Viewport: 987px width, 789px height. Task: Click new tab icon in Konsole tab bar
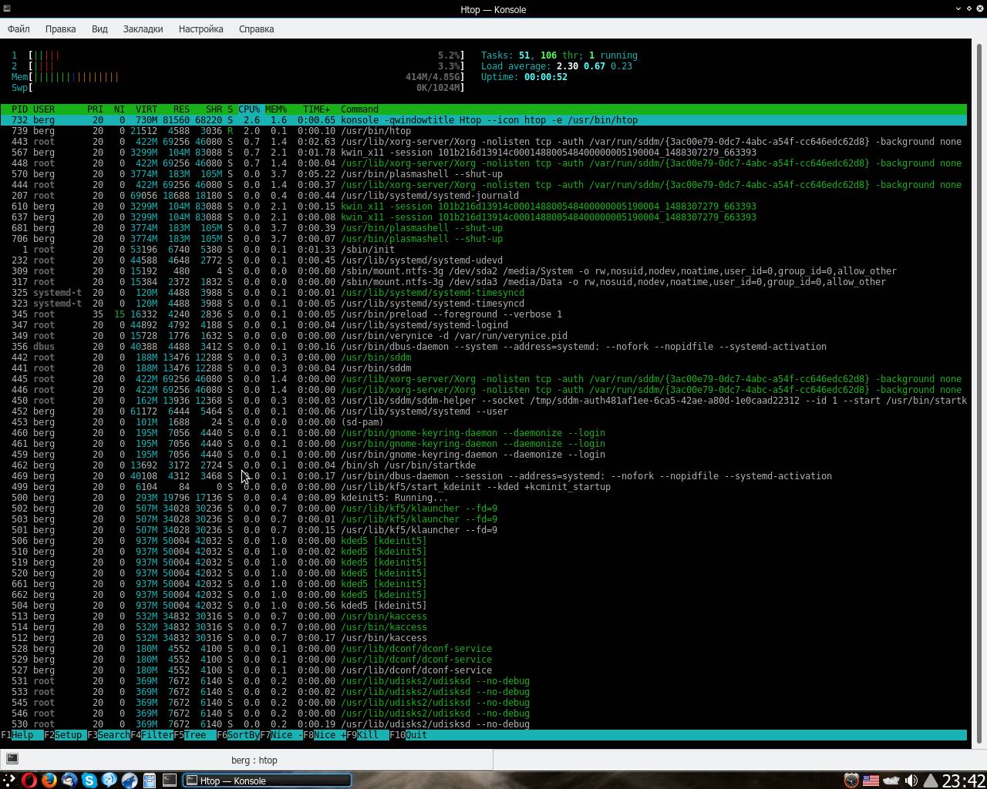coord(12,759)
